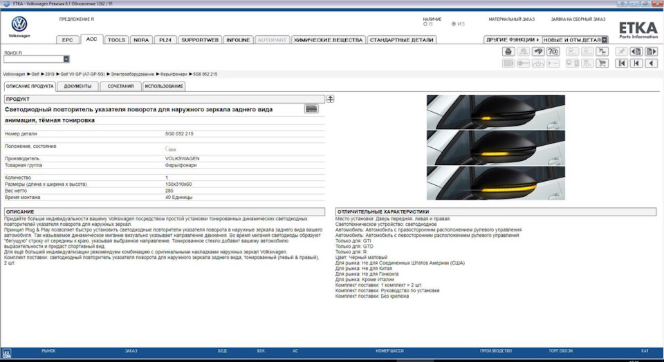Open the SUPPORTWEB tab
This screenshot has height=362, width=664.
click(x=200, y=40)
